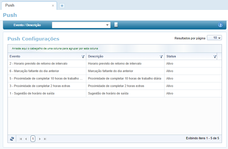Viewport: 228px width, 149px height.
Task: Open the Resultados por página dropdown
Action: click(214, 38)
